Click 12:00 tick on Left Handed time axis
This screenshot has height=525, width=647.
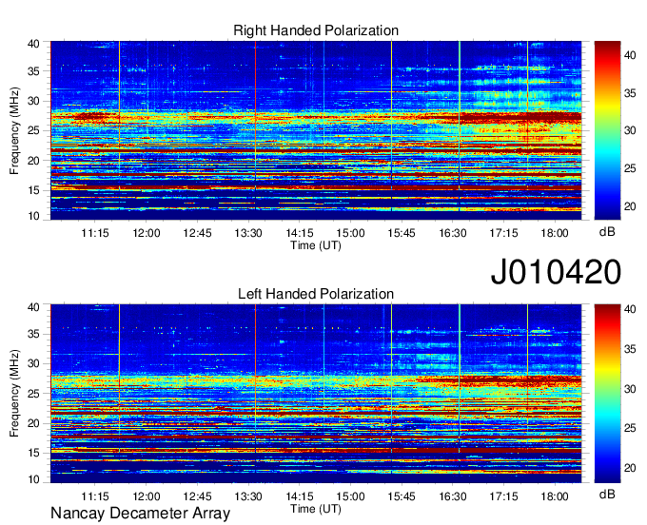point(147,496)
